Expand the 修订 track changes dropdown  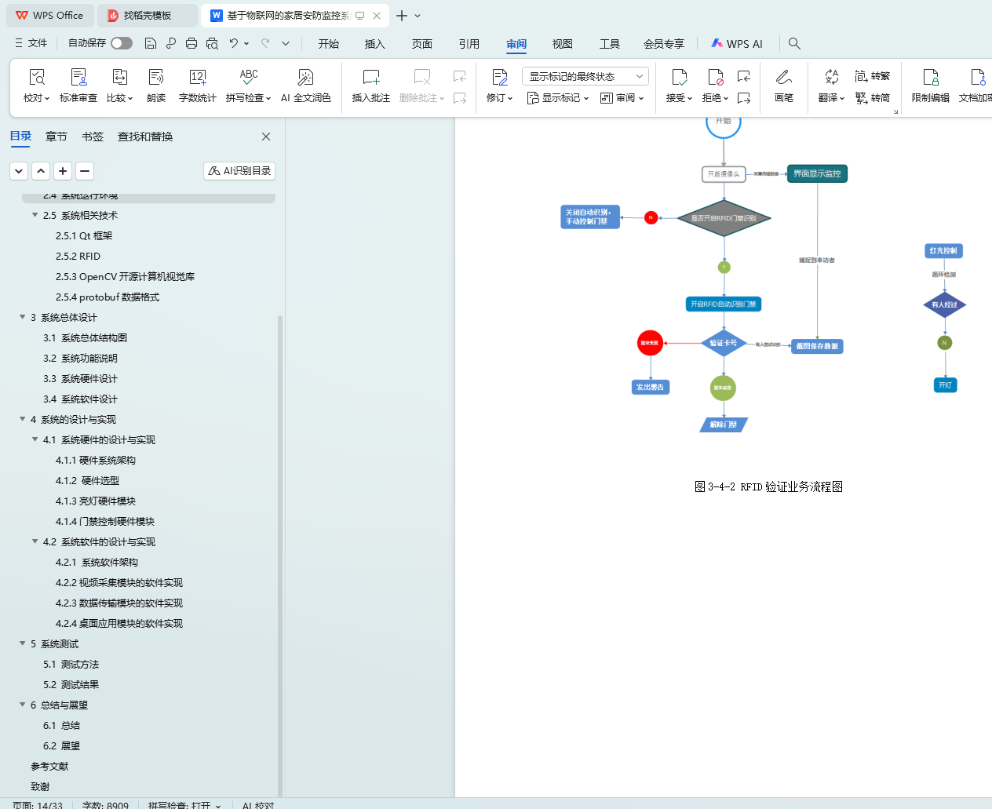tap(499, 98)
